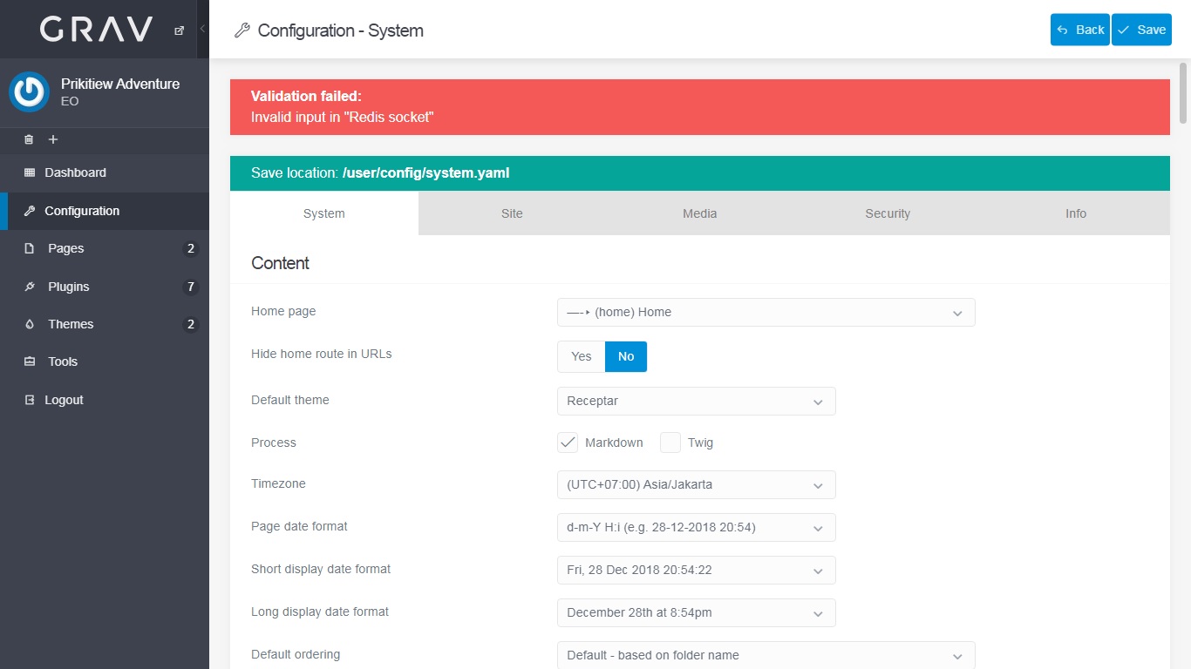This screenshot has width=1191, height=669.
Task: Click the vertical page scrollbar
Action: click(x=1183, y=92)
